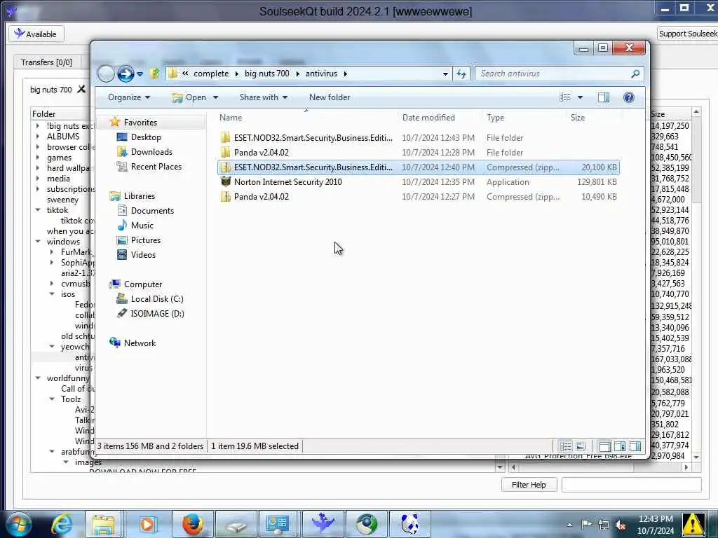
Task: Select the Panda v2.04.02 compressed zip icon
Action: click(x=225, y=197)
